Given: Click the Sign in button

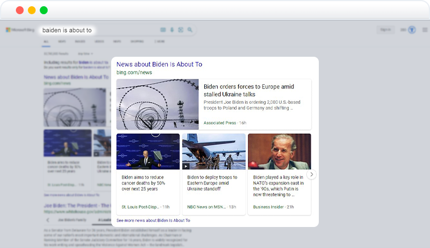Looking at the screenshot, I should 386,30.
